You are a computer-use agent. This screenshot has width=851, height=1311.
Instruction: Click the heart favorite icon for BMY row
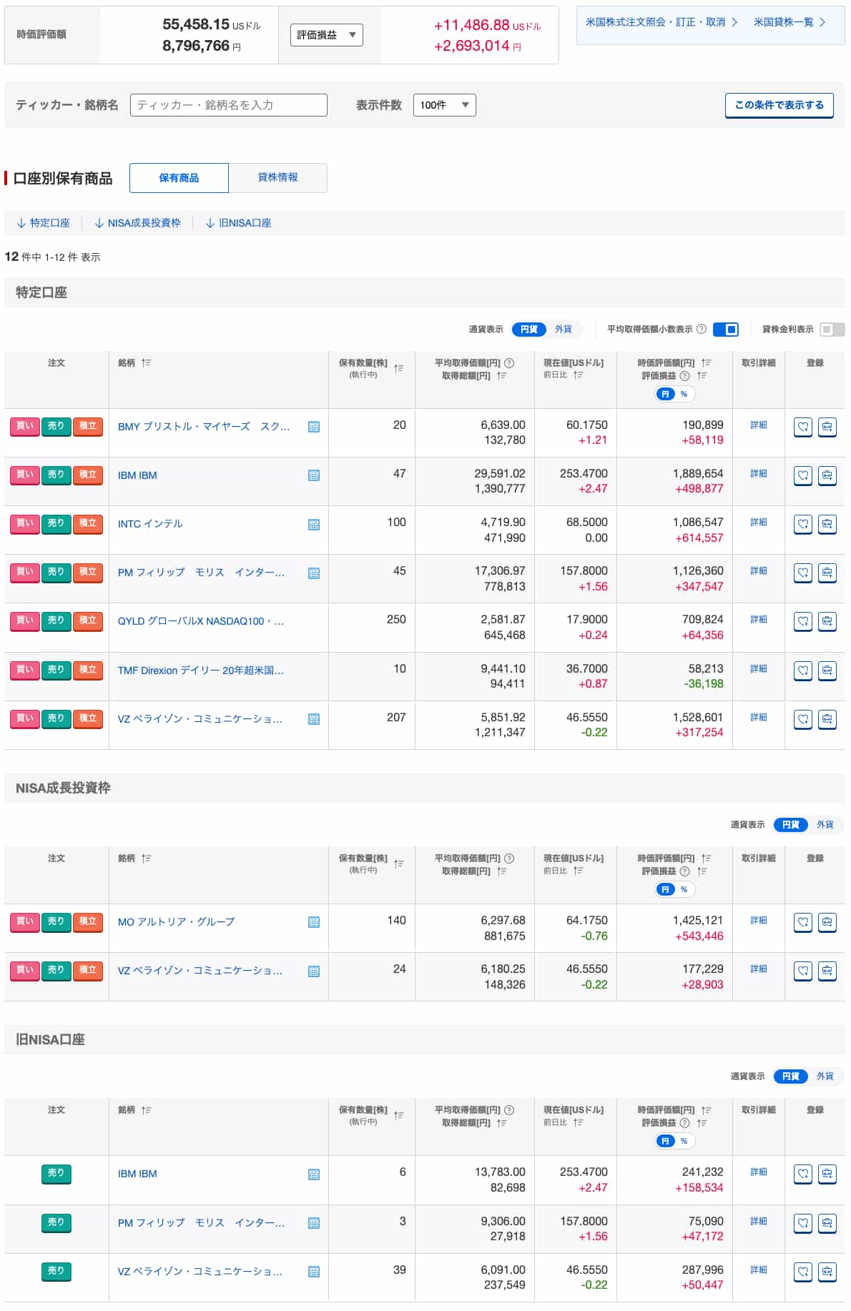click(803, 427)
